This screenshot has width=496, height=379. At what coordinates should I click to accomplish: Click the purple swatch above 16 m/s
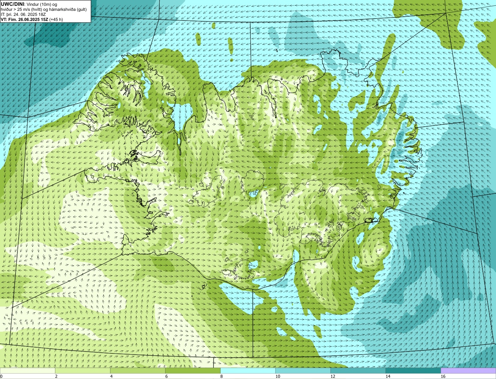(x=468, y=370)
